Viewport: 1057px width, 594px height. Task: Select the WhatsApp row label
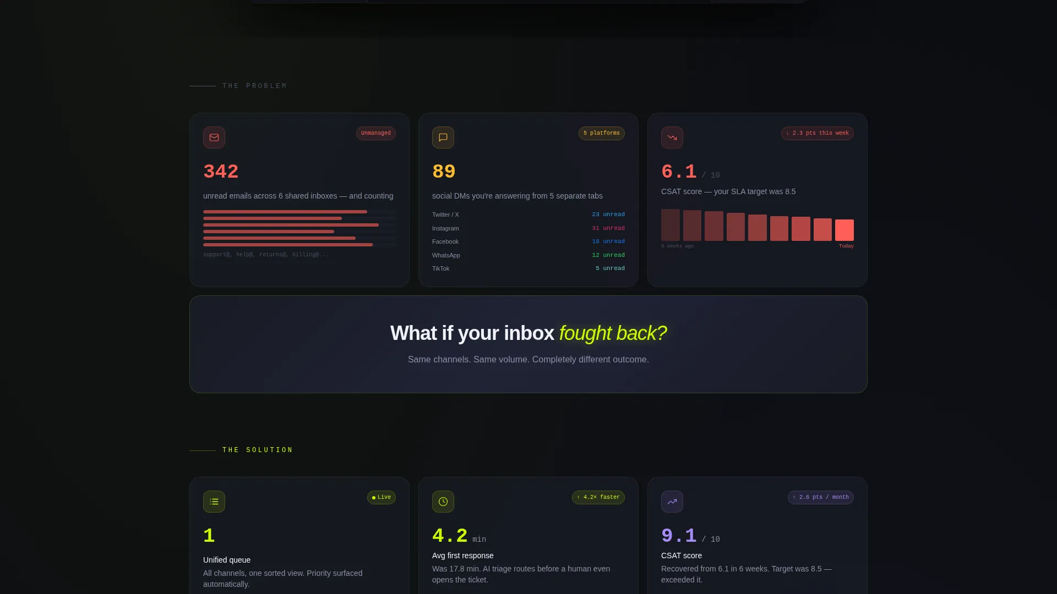point(446,255)
